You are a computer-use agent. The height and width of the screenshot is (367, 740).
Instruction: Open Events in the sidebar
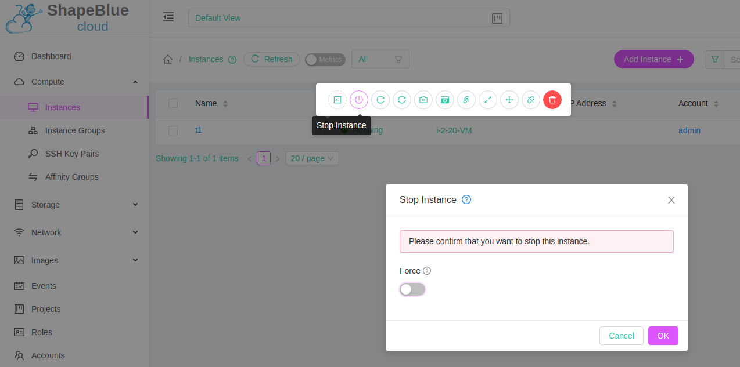click(74, 286)
